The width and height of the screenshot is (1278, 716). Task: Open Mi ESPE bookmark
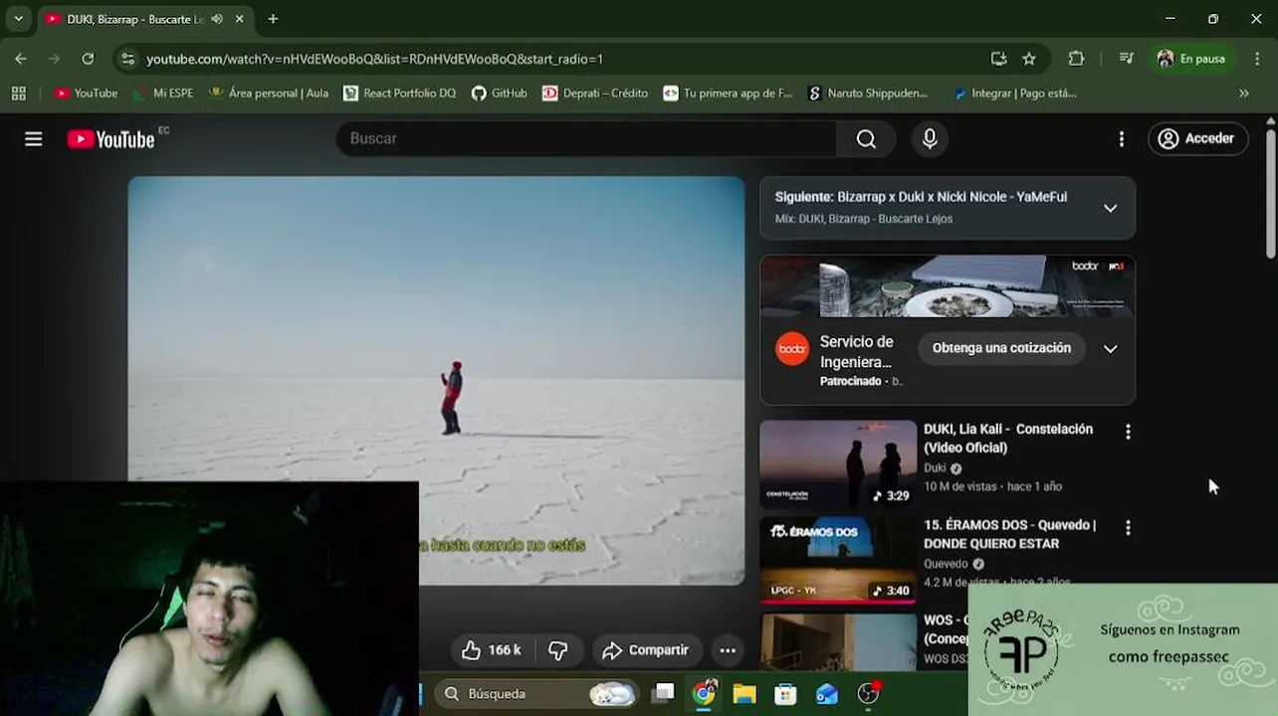(163, 93)
